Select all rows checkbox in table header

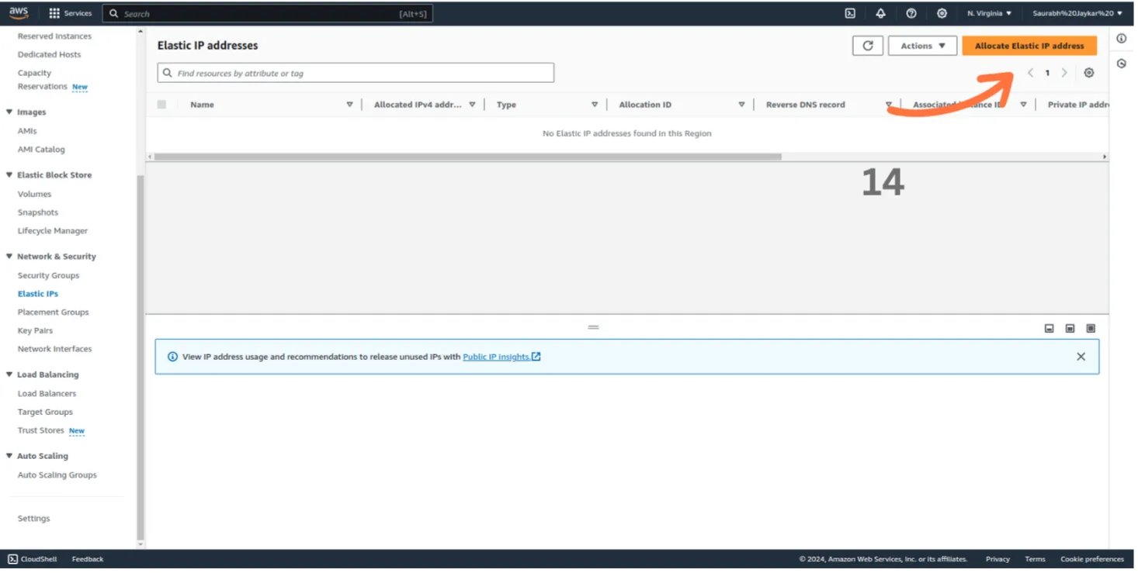tap(161, 104)
